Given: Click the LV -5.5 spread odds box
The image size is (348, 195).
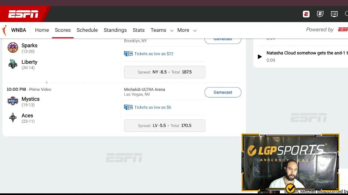Looking at the screenshot, I should point(164,126).
